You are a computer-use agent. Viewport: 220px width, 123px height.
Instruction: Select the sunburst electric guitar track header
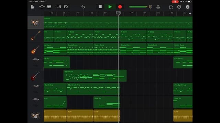coord(36,49)
